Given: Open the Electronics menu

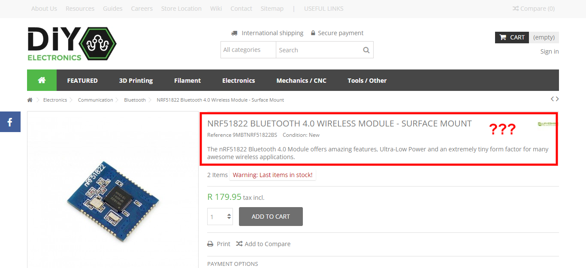Looking at the screenshot, I should pos(239,80).
